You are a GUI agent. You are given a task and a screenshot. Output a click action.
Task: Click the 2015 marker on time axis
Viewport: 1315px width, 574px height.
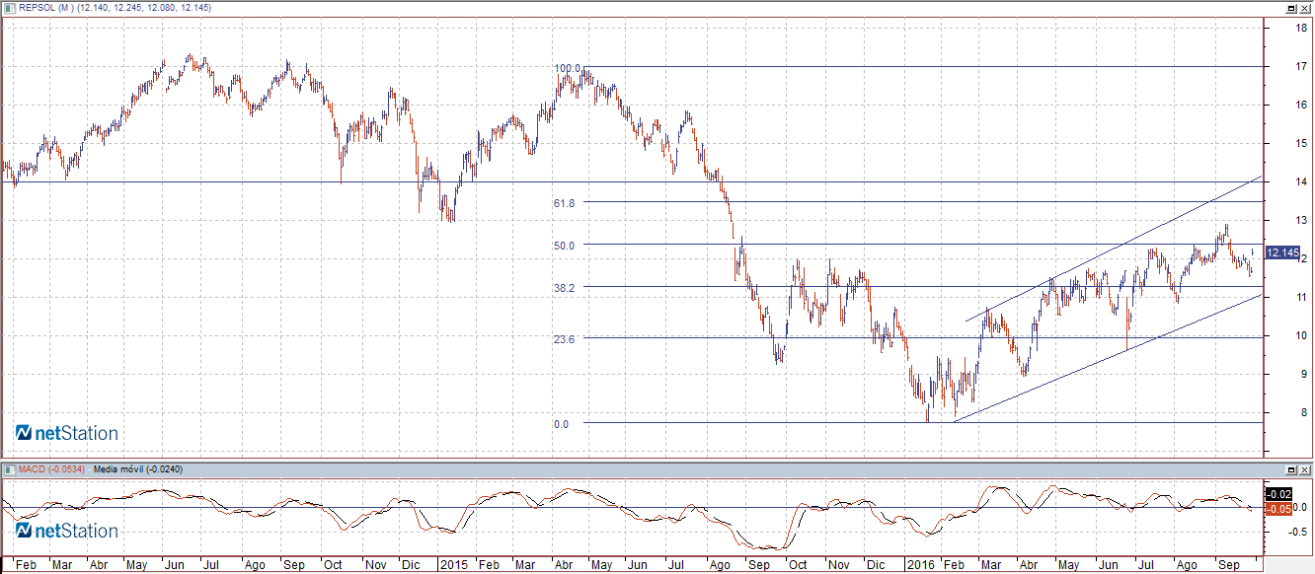[454, 565]
